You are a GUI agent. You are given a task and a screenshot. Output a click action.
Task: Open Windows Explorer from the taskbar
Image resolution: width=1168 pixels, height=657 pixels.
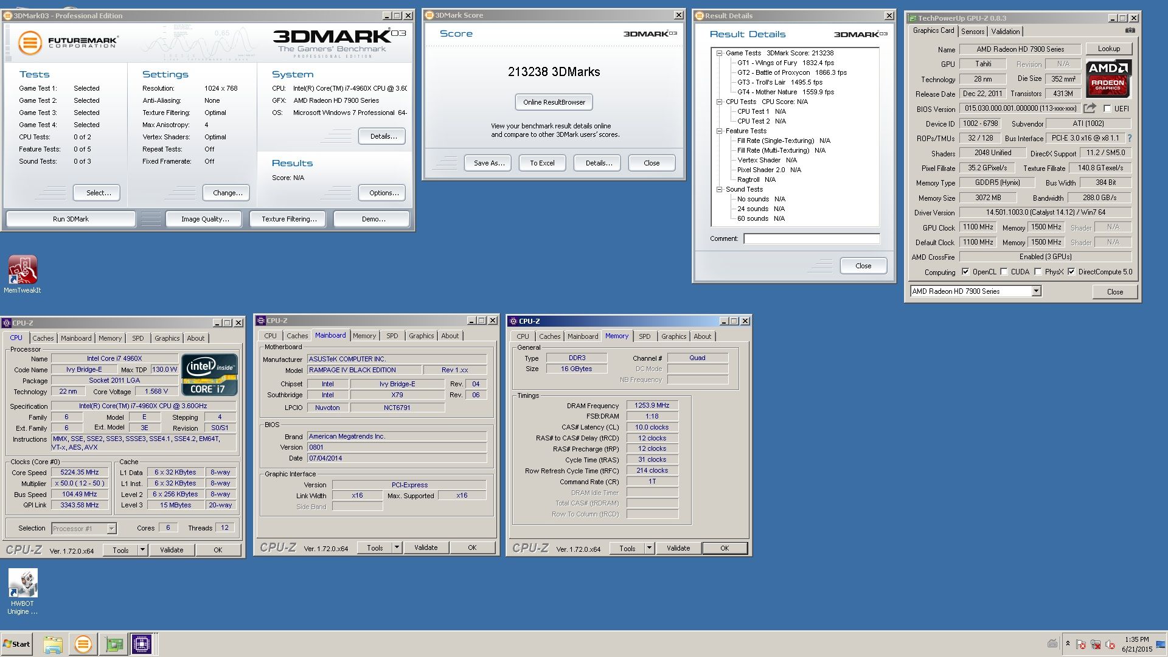pyautogui.click(x=53, y=644)
